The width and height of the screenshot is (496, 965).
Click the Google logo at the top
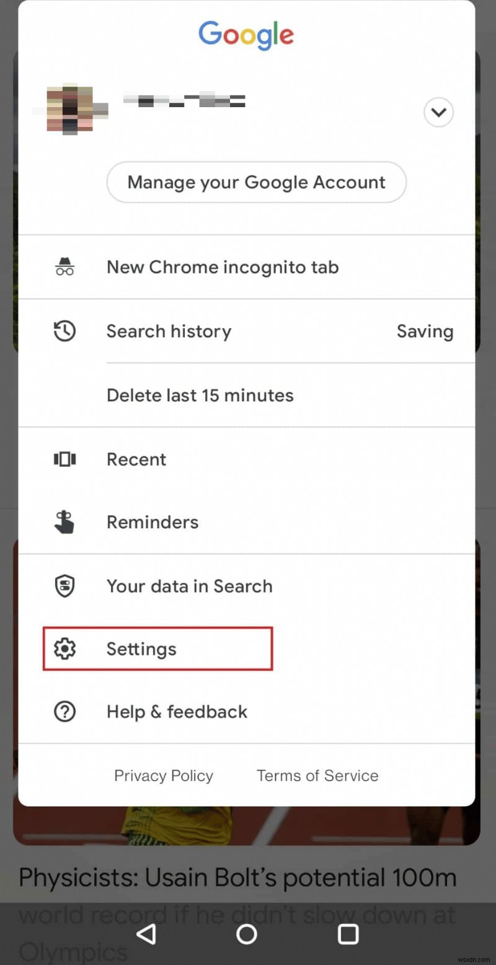pos(246,35)
